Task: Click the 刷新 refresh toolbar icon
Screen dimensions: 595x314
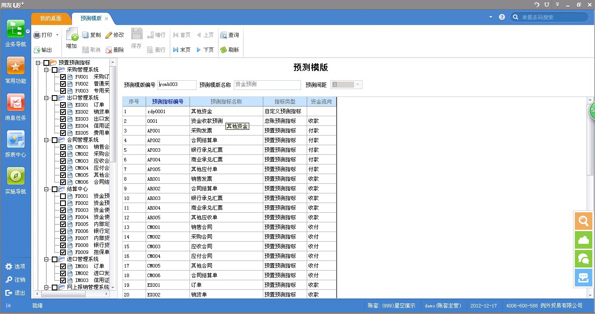Action: point(224,50)
